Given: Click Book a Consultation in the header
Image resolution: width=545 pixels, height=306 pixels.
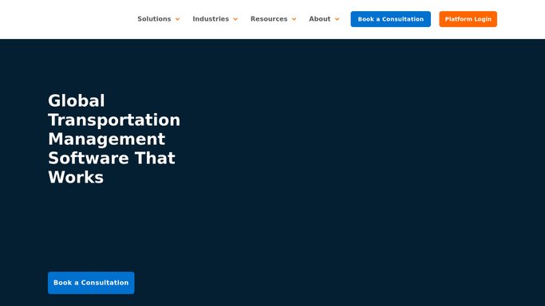Looking at the screenshot, I should (391, 19).
